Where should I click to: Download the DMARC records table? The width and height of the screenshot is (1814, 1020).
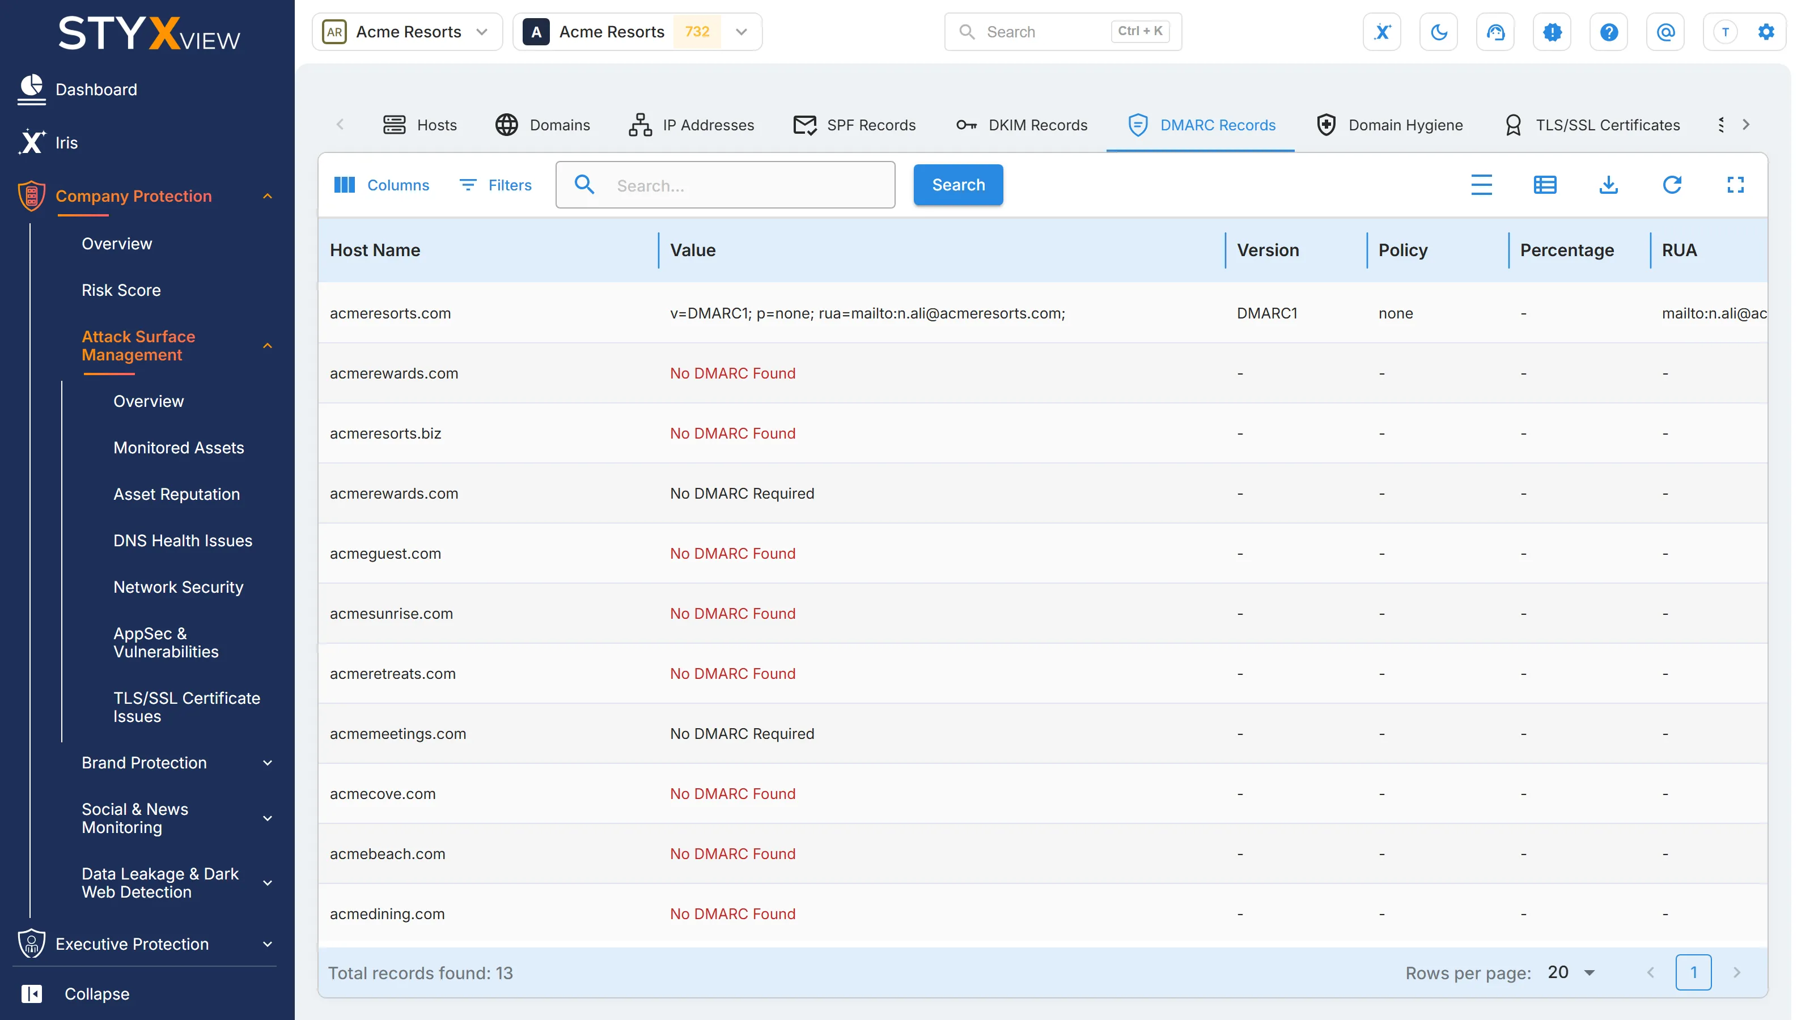(1608, 185)
